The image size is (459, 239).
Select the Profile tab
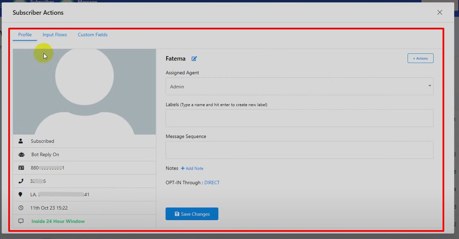(x=25, y=35)
